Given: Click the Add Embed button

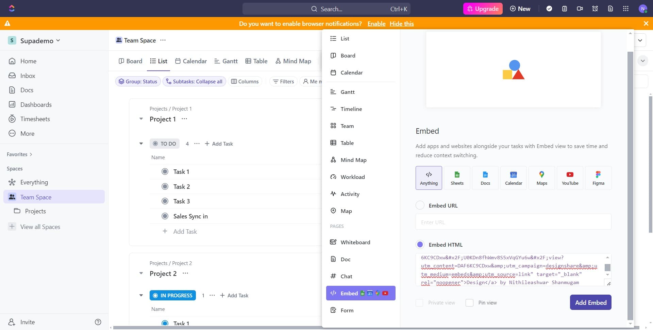Looking at the screenshot, I should [x=590, y=302].
